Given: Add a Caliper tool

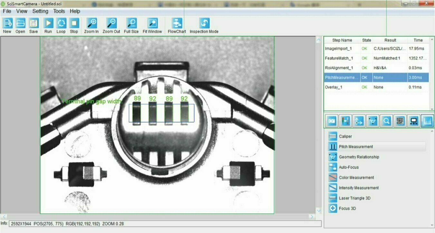Looking at the screenshot, I should (x=377, y=136).
